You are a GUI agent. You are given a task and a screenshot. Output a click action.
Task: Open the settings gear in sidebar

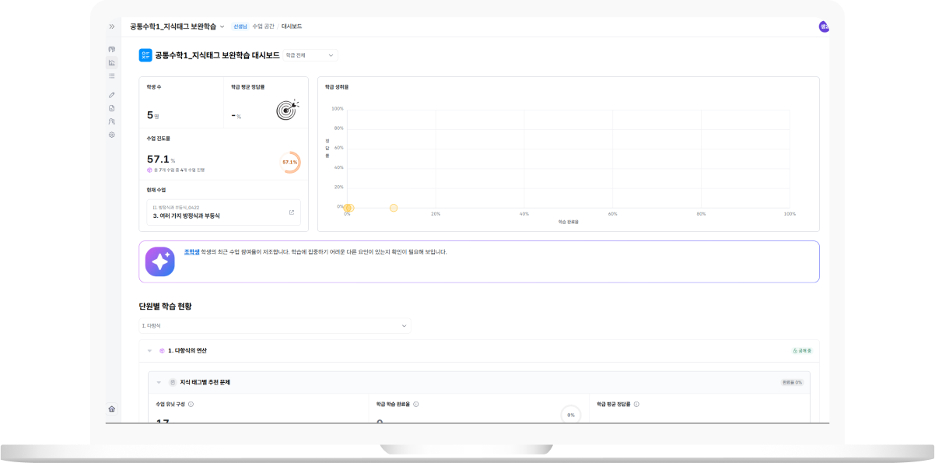click(111, 135)
